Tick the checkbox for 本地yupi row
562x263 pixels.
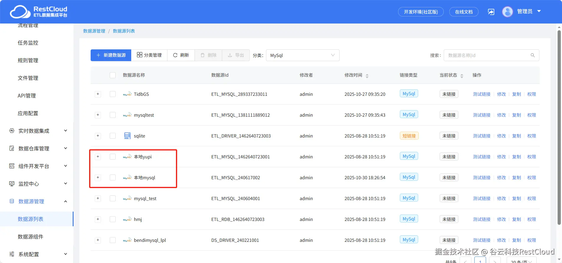tap(113, 157)
